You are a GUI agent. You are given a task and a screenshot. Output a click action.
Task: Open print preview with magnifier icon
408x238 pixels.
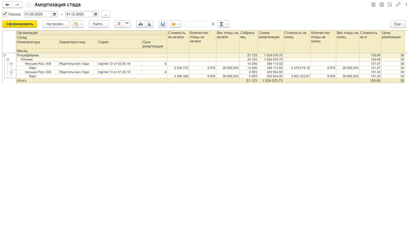(x=149, y=24)
